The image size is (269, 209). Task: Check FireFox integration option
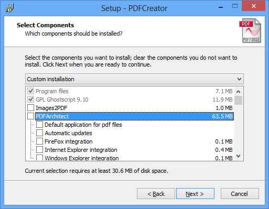click(39, 141)
